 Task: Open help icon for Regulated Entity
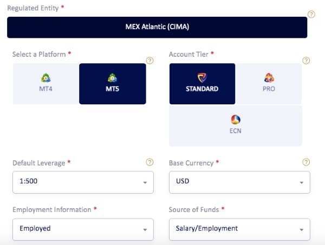click(x=311, y=14)
